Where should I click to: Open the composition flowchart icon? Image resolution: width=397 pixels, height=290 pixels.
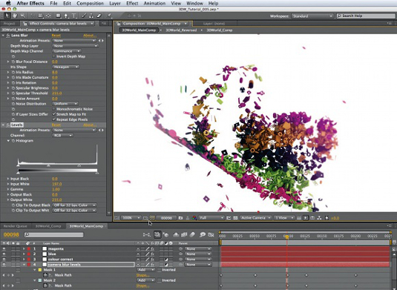[x=319, y=217]
